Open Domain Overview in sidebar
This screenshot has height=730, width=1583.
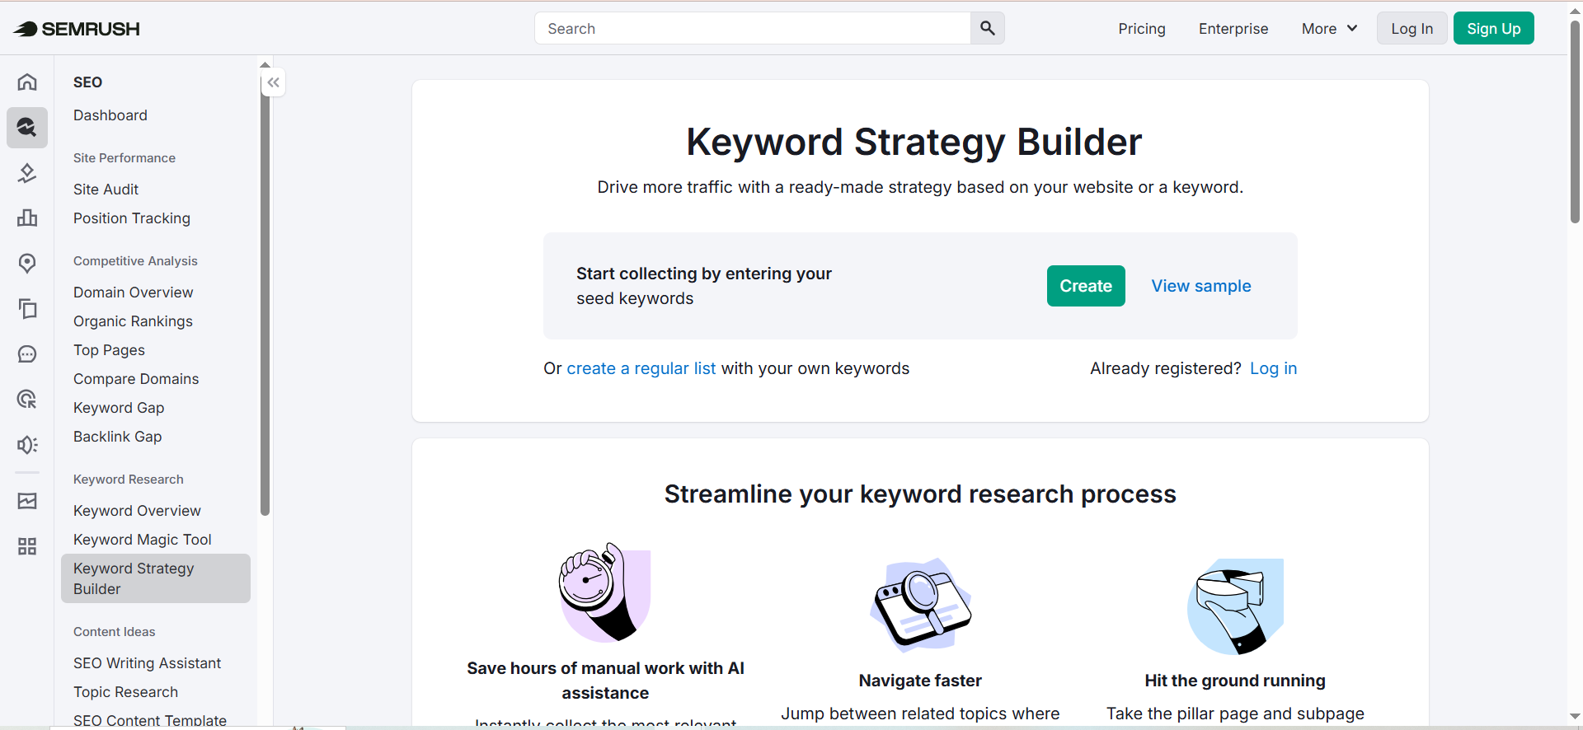click(133, 292)
